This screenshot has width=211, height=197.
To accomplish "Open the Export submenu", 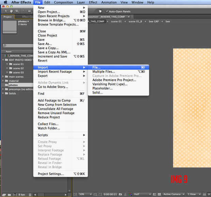I will (x=61, y=76).
